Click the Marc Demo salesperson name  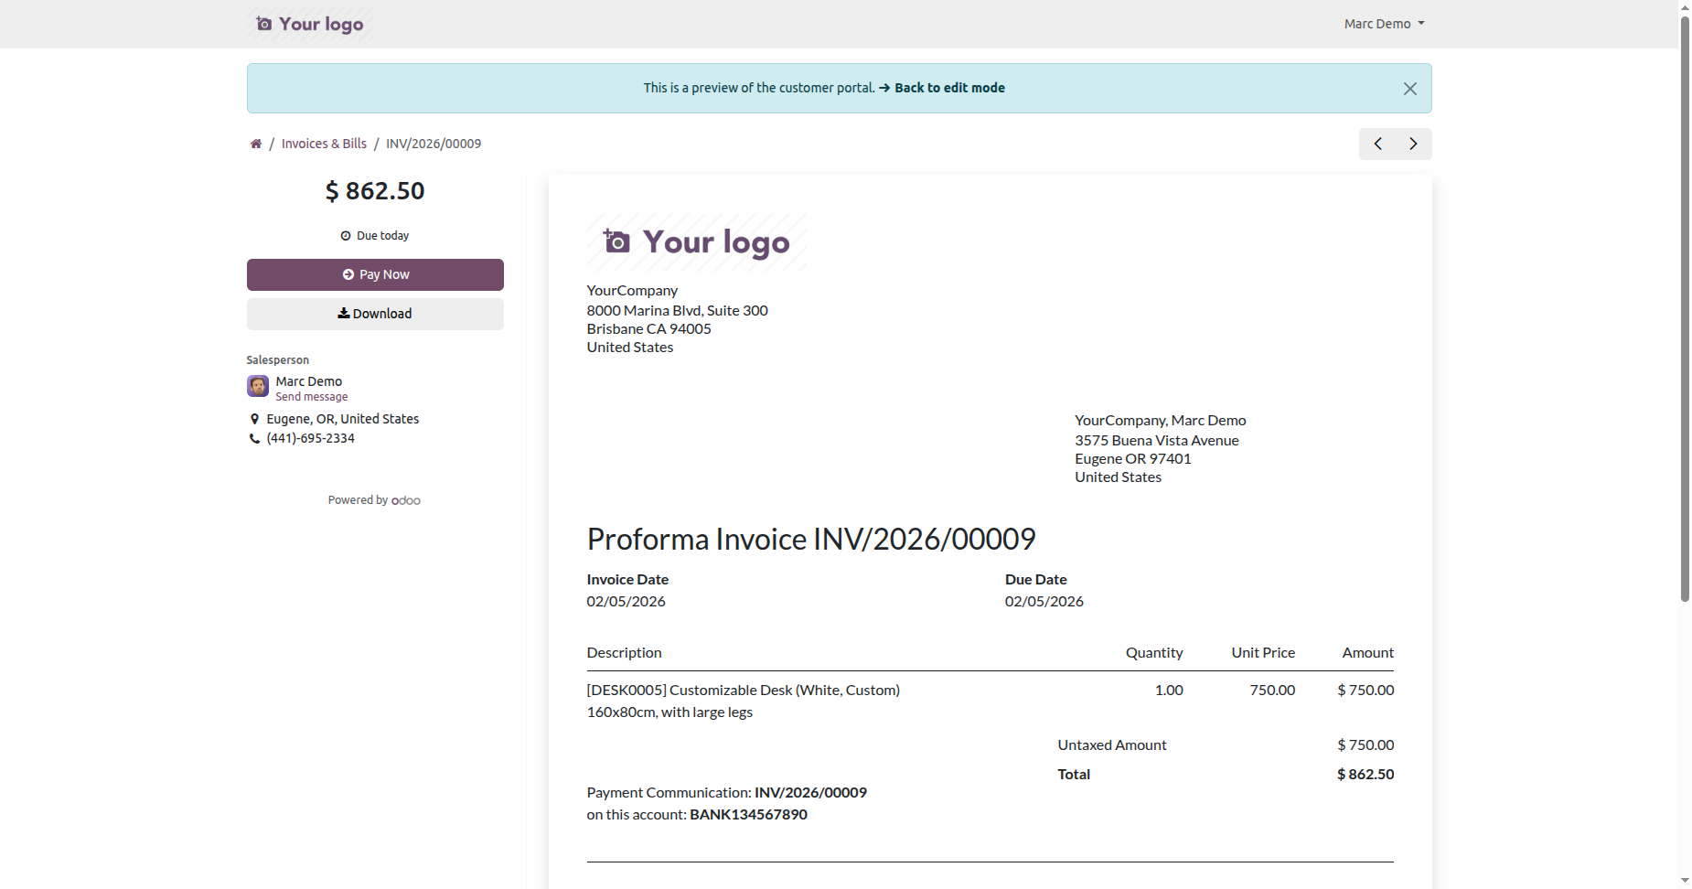click(309, 381)
